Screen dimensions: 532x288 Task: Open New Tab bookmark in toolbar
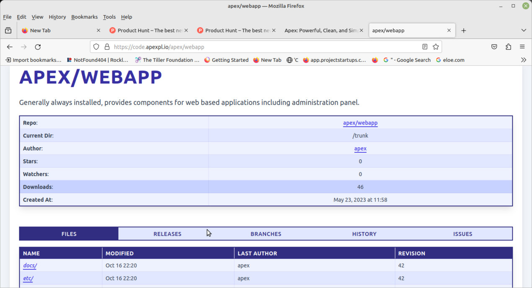click(267, 60)
